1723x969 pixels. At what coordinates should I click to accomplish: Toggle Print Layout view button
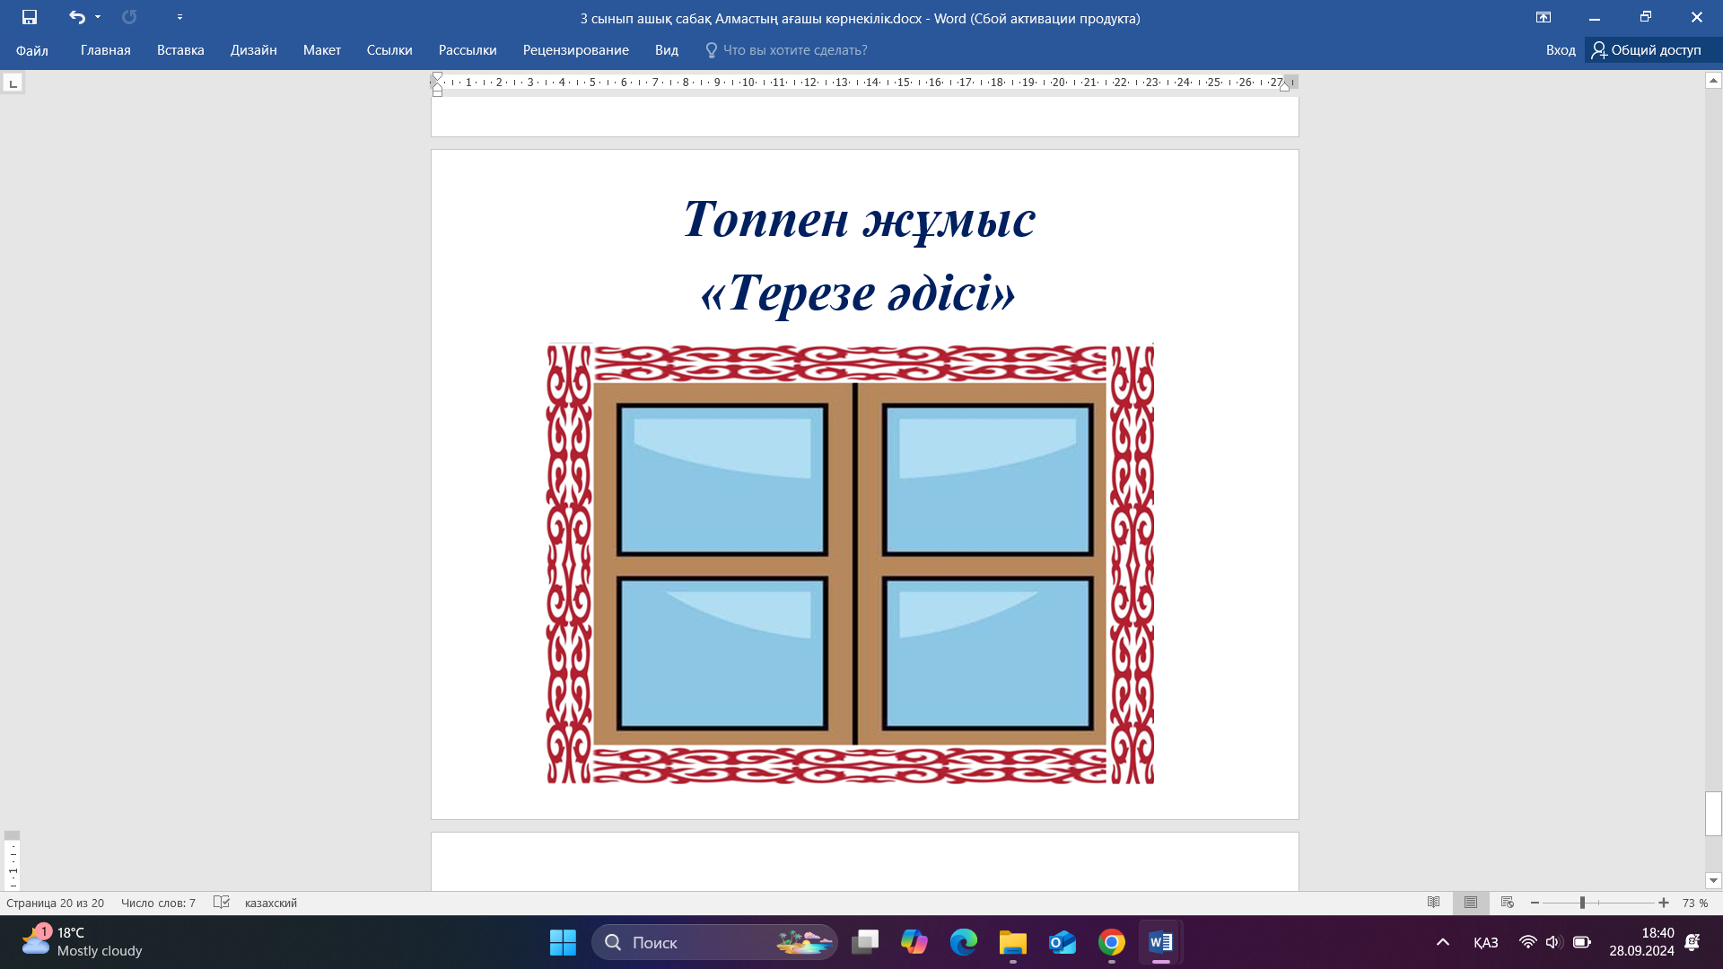click(x=1470, y=903)
